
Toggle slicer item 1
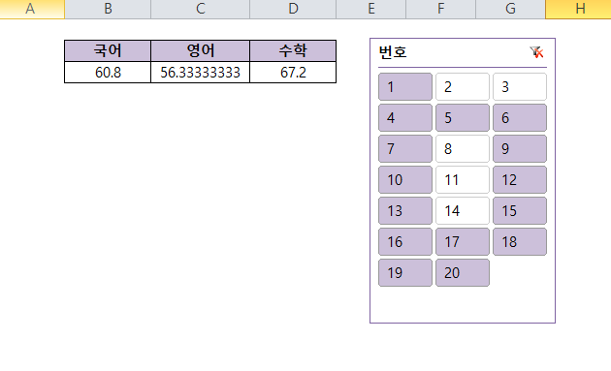click(405, 87)
